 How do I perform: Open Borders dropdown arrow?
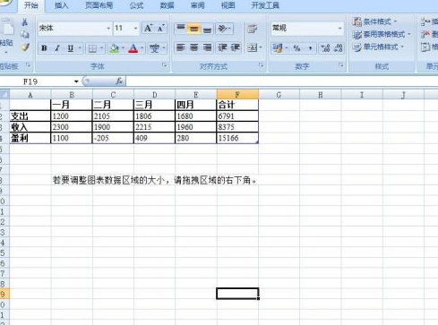coord(101,48)
